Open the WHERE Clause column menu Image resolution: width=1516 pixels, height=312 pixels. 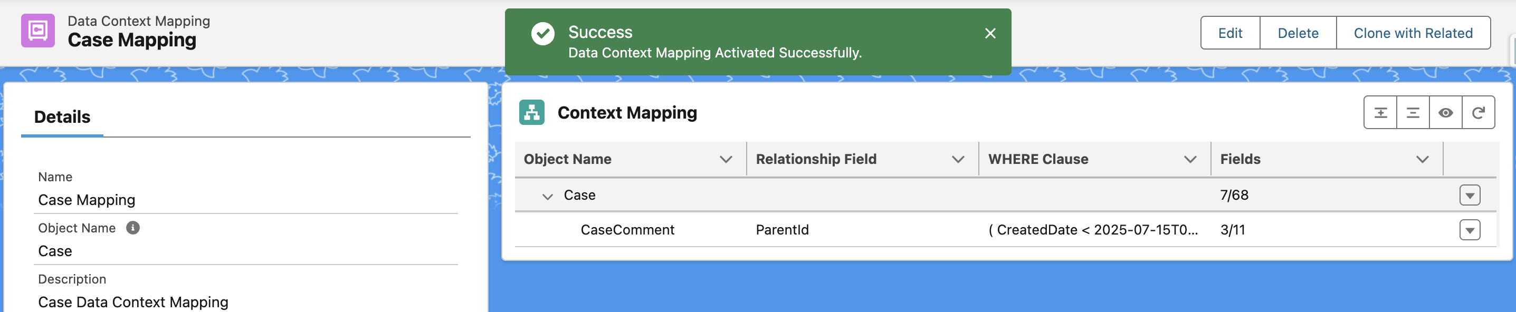1190,159
